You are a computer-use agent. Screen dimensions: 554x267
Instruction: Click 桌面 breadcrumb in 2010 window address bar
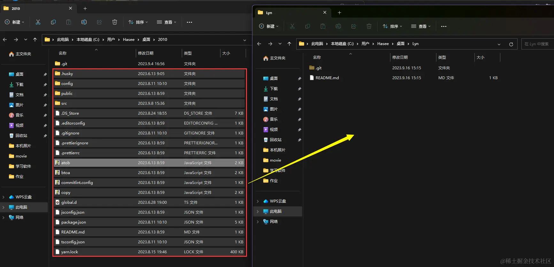click(146, 40)
